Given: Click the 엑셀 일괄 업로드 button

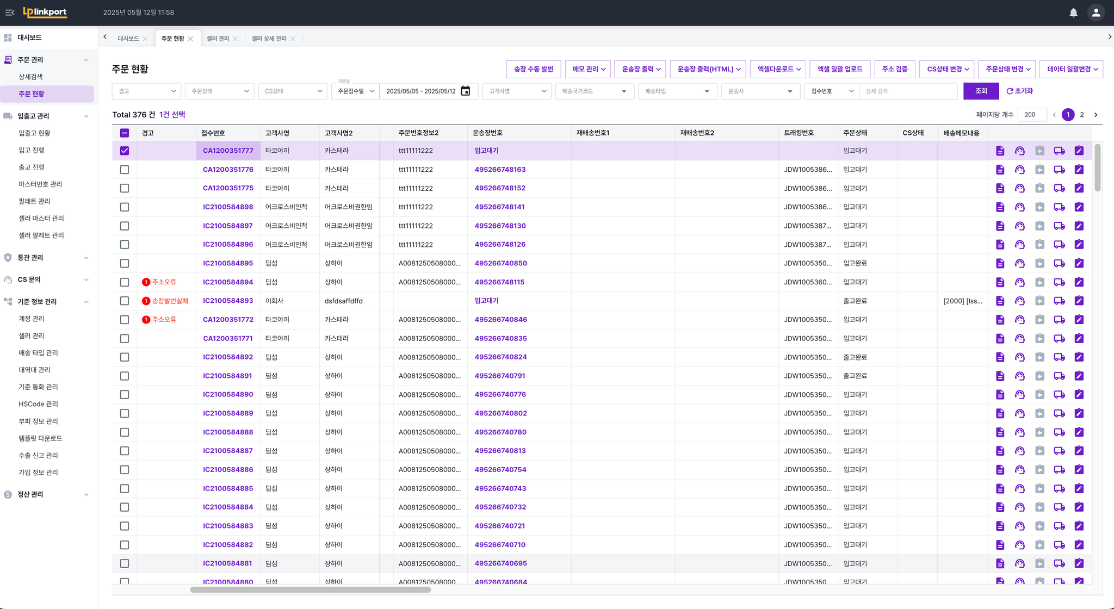Looking at the screenshot, I should click(840, 69).
